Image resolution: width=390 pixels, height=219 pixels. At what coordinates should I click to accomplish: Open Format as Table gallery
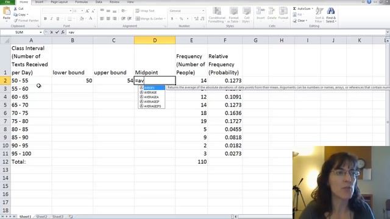pos(233,15)
